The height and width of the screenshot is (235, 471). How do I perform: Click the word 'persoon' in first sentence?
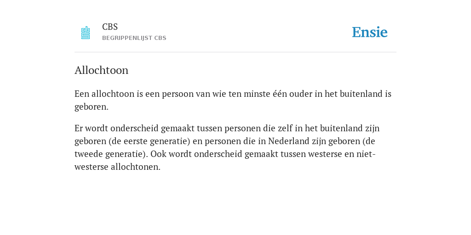pyautogui.click(x=178, y=94)
